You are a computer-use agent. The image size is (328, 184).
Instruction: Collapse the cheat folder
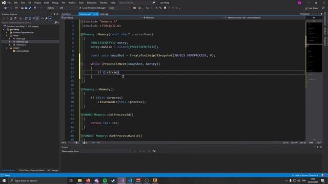(x=7, y=36)
